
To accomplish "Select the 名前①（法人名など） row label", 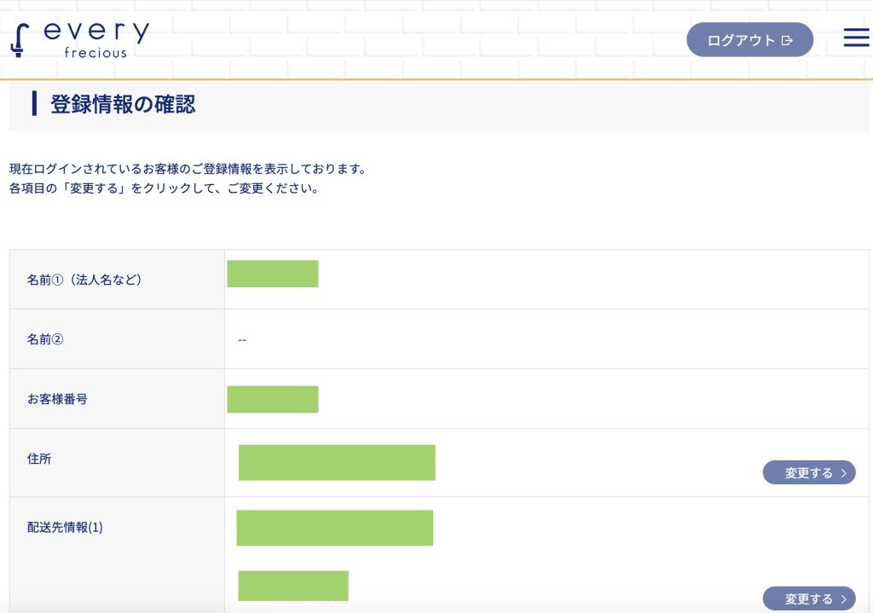I will [x=84, y=280].
